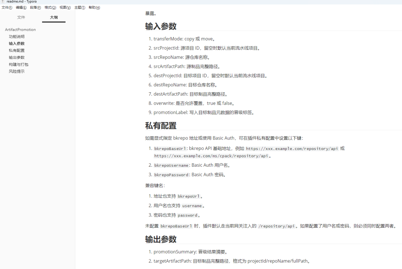Jump to 风险提示 in outline
The image size is (402, 269).
tap(17, 71)
